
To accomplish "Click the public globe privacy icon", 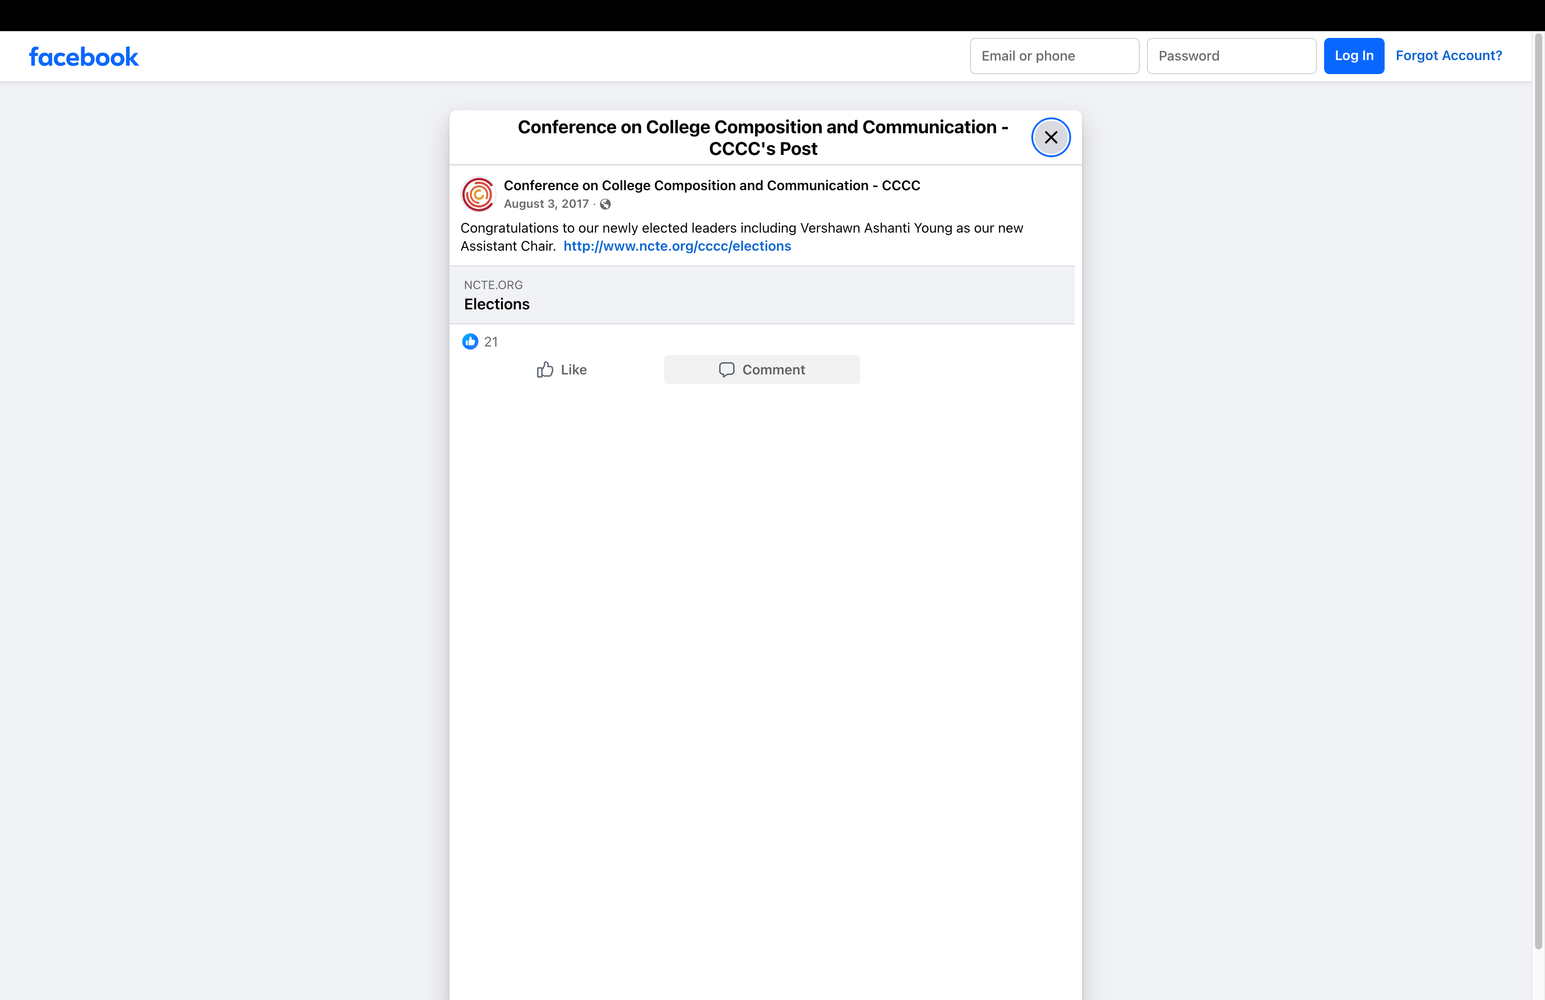I will 605,205.
